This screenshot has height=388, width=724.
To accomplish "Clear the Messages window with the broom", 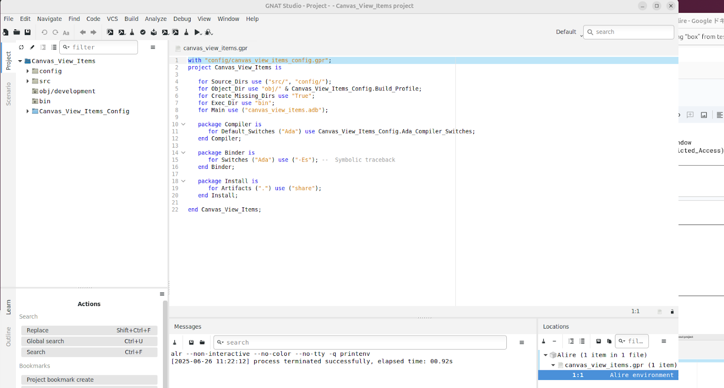I will point(175,342).
